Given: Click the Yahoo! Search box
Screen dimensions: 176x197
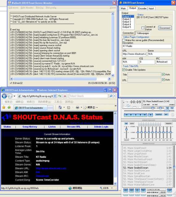Looking at the screenshot, I should point(88,96).
